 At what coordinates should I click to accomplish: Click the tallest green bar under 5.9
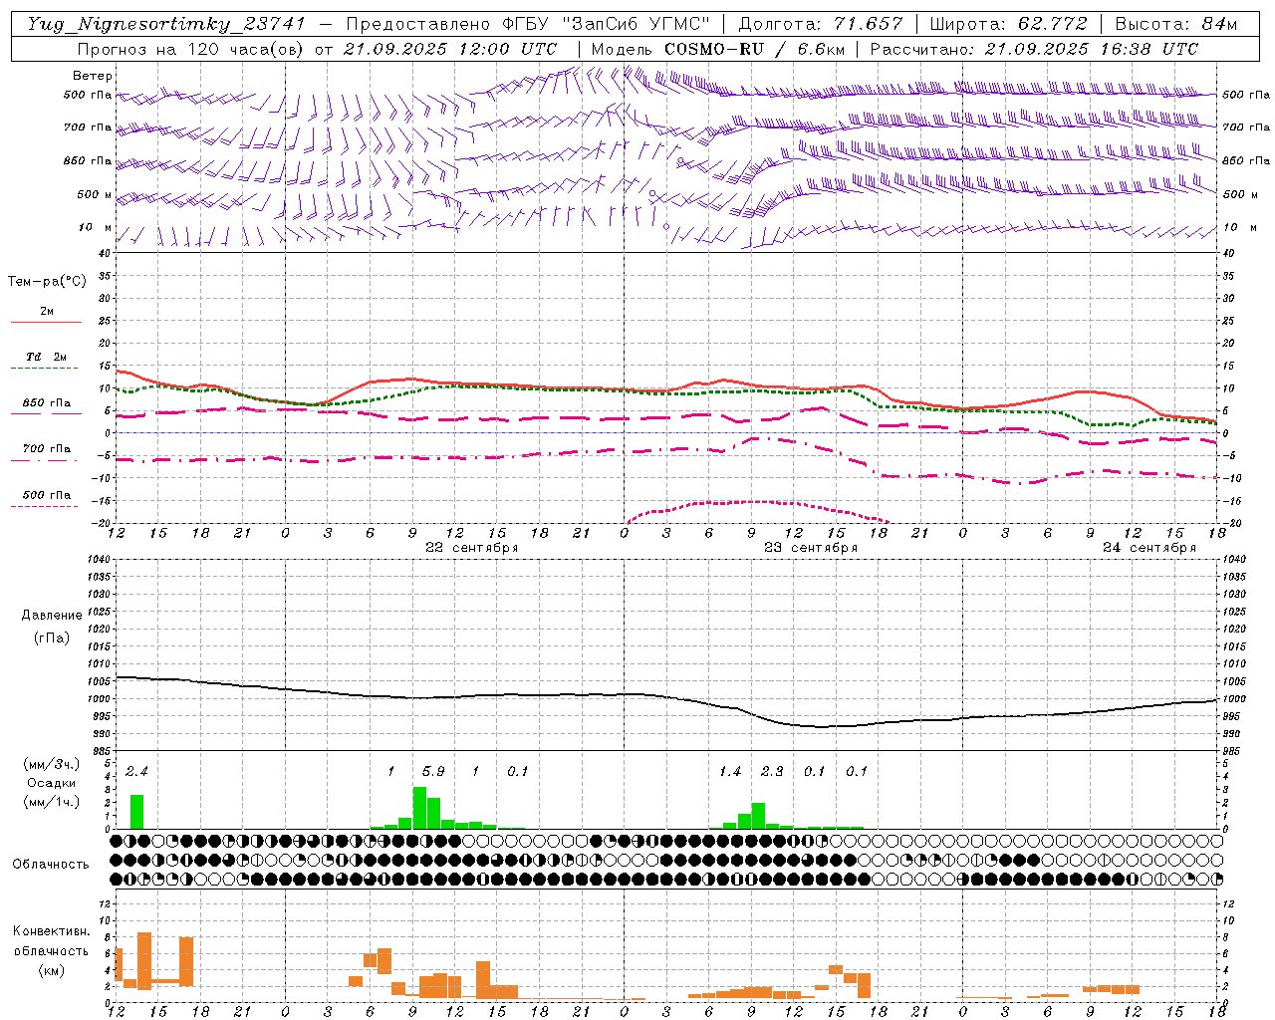pos(419,808)
